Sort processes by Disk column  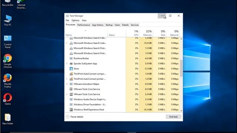(160, 33)
